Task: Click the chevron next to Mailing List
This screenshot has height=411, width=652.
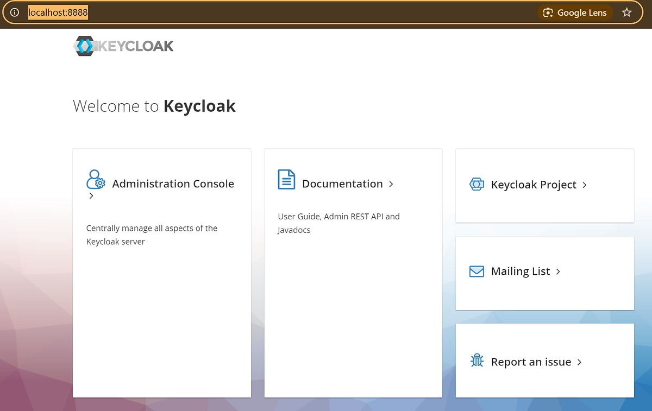Action: coord(558,271)
